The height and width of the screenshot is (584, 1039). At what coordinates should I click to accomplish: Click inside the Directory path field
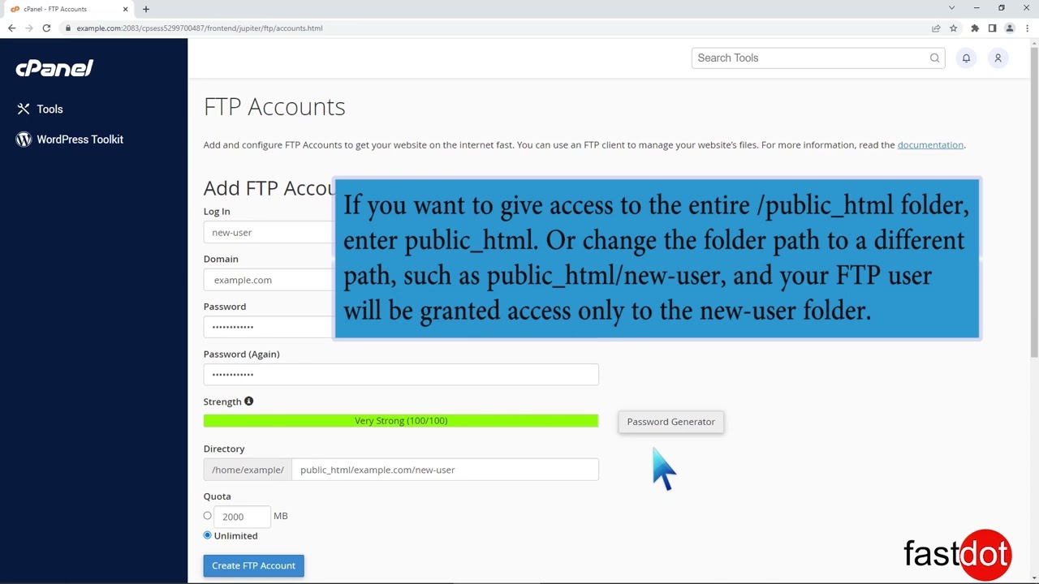pyautogui.click(x=445, y=470)
